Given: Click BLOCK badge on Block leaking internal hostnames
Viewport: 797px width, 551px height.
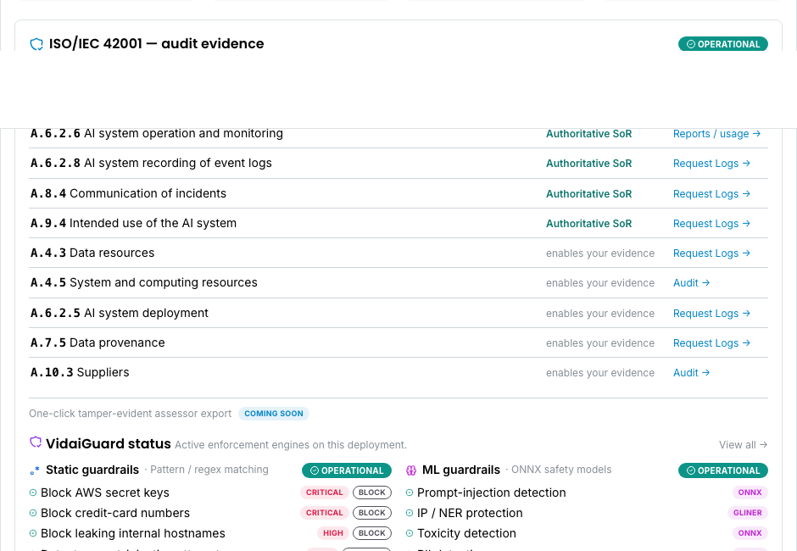Looking at the screenshot, I should 372,533.
